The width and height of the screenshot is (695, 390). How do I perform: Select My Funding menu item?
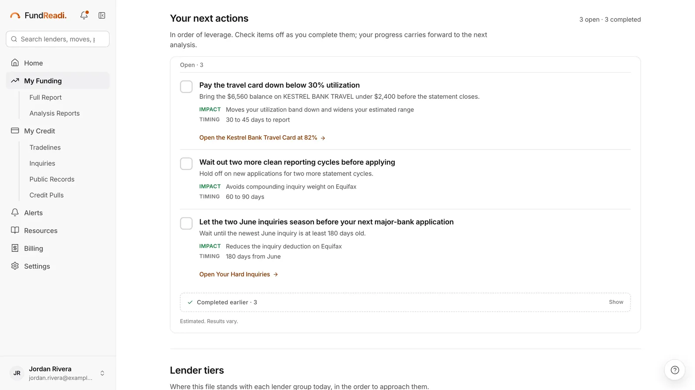58,81
